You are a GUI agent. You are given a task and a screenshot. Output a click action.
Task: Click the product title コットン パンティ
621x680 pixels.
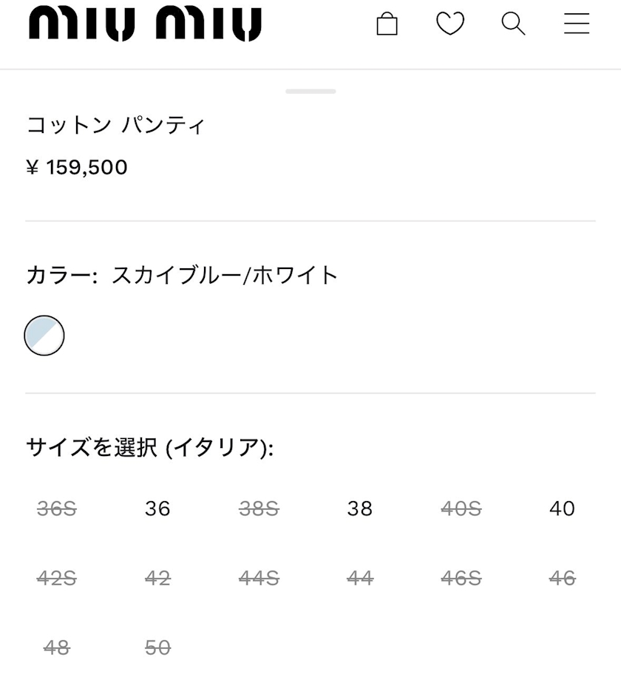115,126
